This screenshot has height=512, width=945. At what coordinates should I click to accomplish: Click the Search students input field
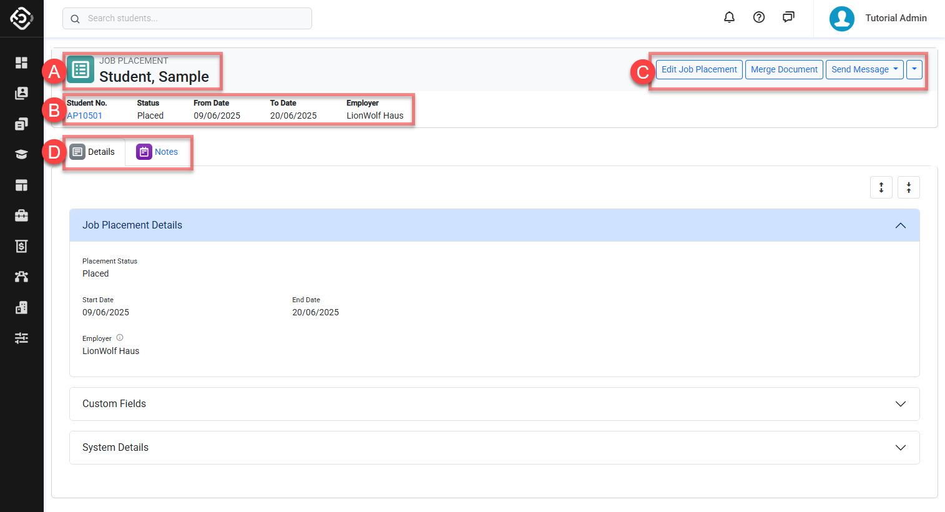pos(187,18)
